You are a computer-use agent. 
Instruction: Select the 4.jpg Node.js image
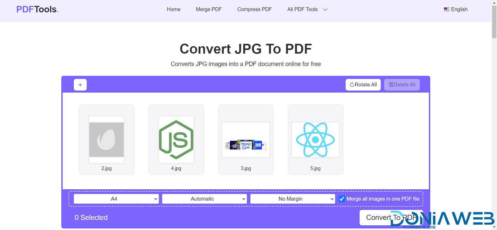(x=176, y=139)
